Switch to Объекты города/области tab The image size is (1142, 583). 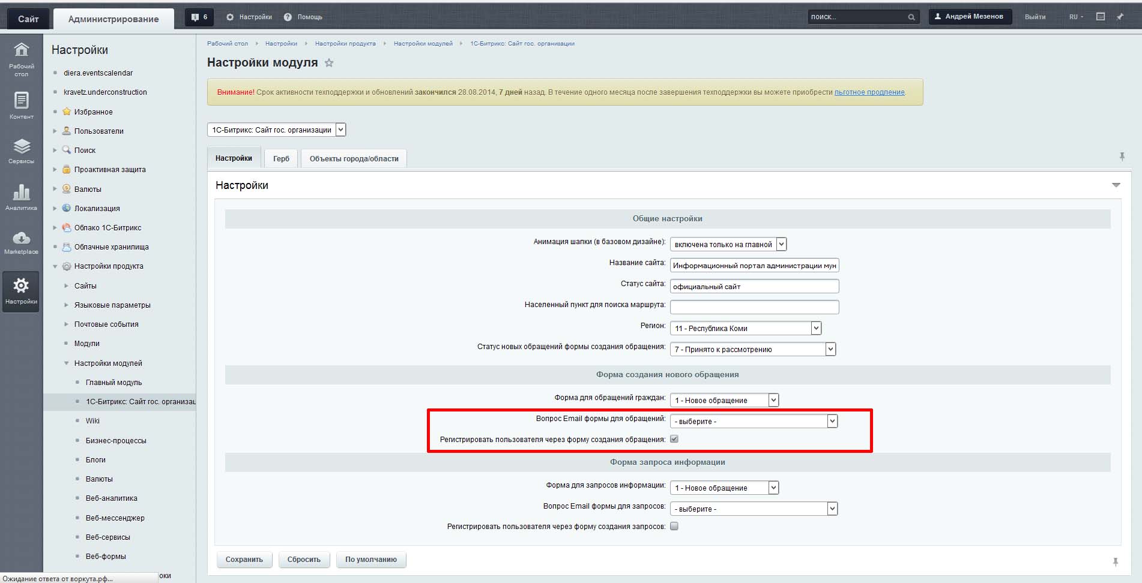[x=354, y=158]
